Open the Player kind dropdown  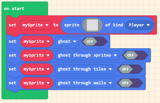(139, 25)
